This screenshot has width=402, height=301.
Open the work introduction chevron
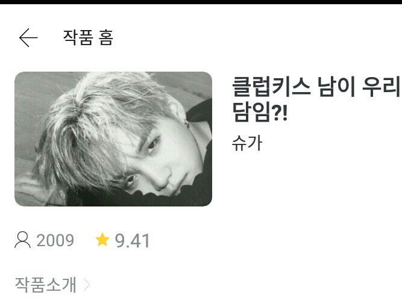(x=87, y=284)
